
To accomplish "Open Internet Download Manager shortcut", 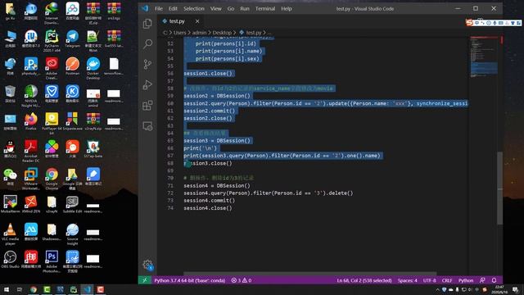I will coord(52,13).
